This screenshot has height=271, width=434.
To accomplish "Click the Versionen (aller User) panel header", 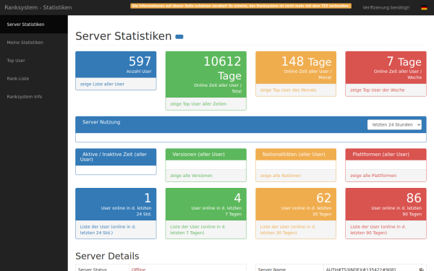I will (206, 155).
